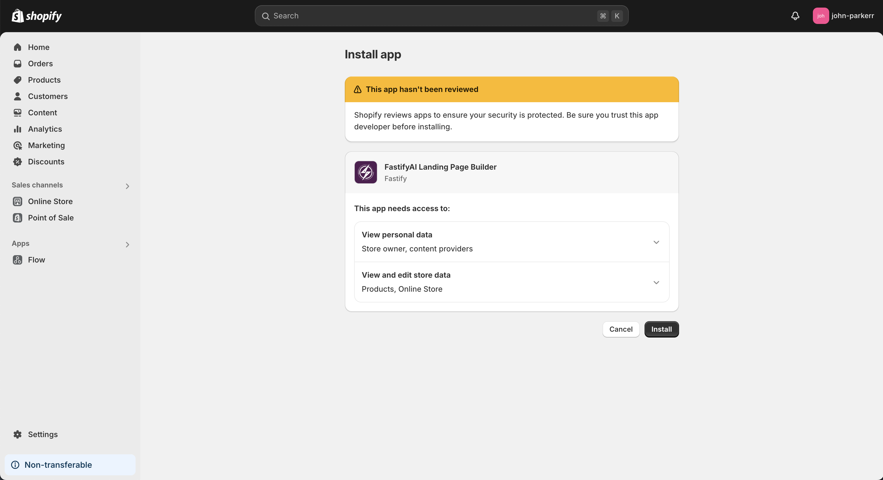
Task: Click the Sales channels heading
Action: pyautogui.click(x=37, y=185)
